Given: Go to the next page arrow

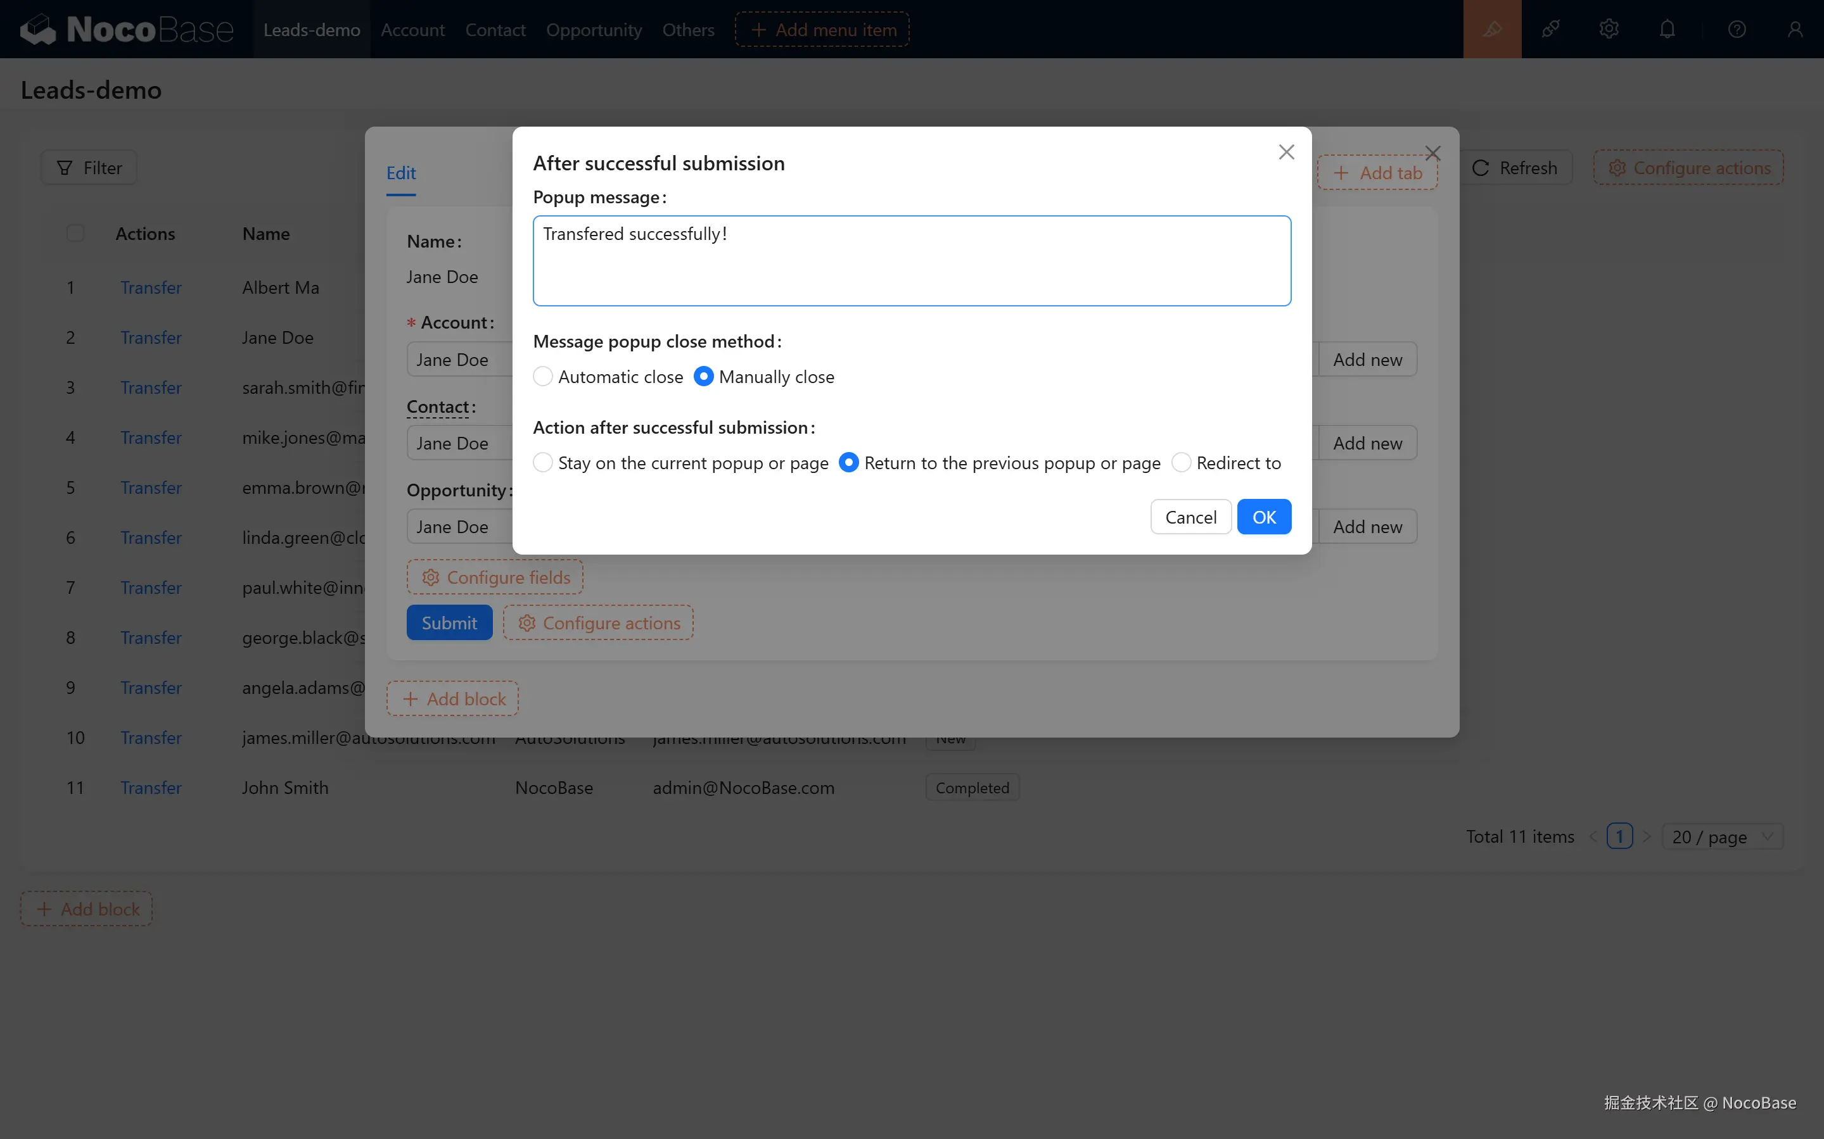Looking at the screenshot, I should coord(1647,836).
